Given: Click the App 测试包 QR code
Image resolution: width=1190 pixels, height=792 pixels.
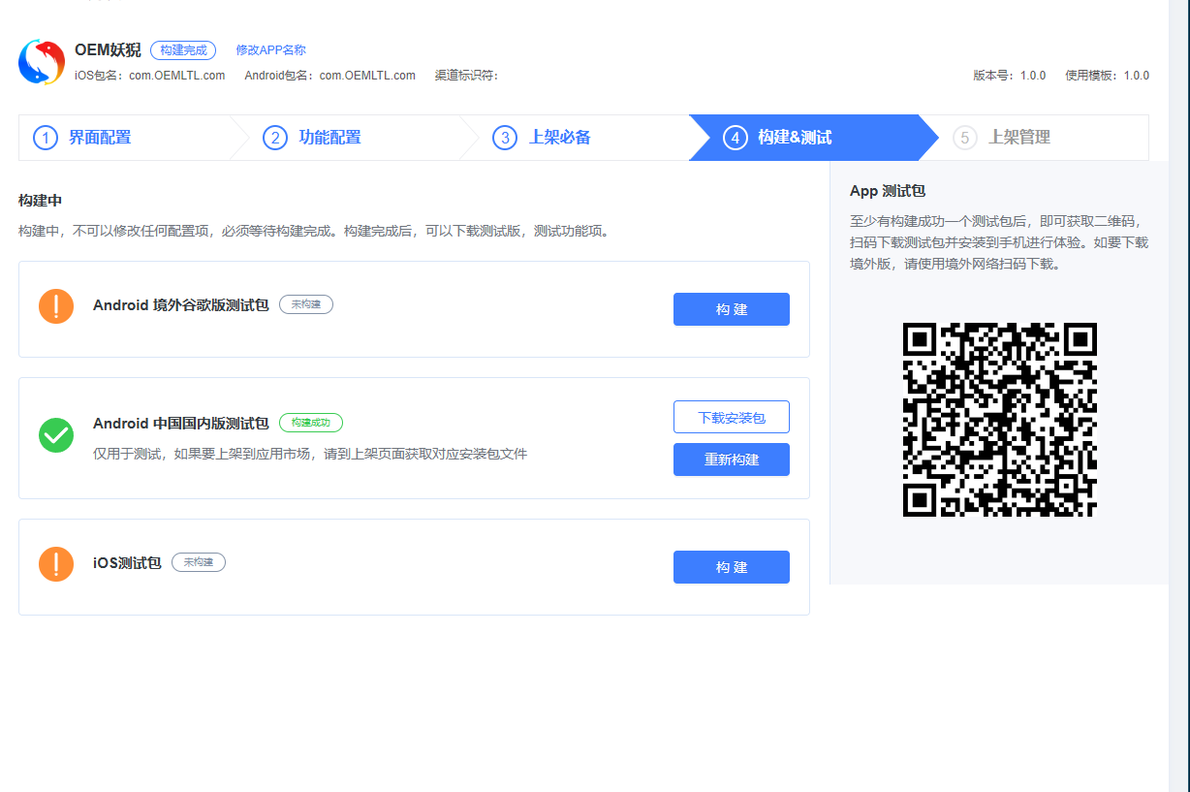Looking at the screenshot, I should (999, 420).
